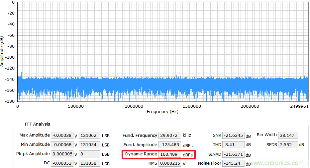Click the Max Amplitude voltage field

(62, 135)
